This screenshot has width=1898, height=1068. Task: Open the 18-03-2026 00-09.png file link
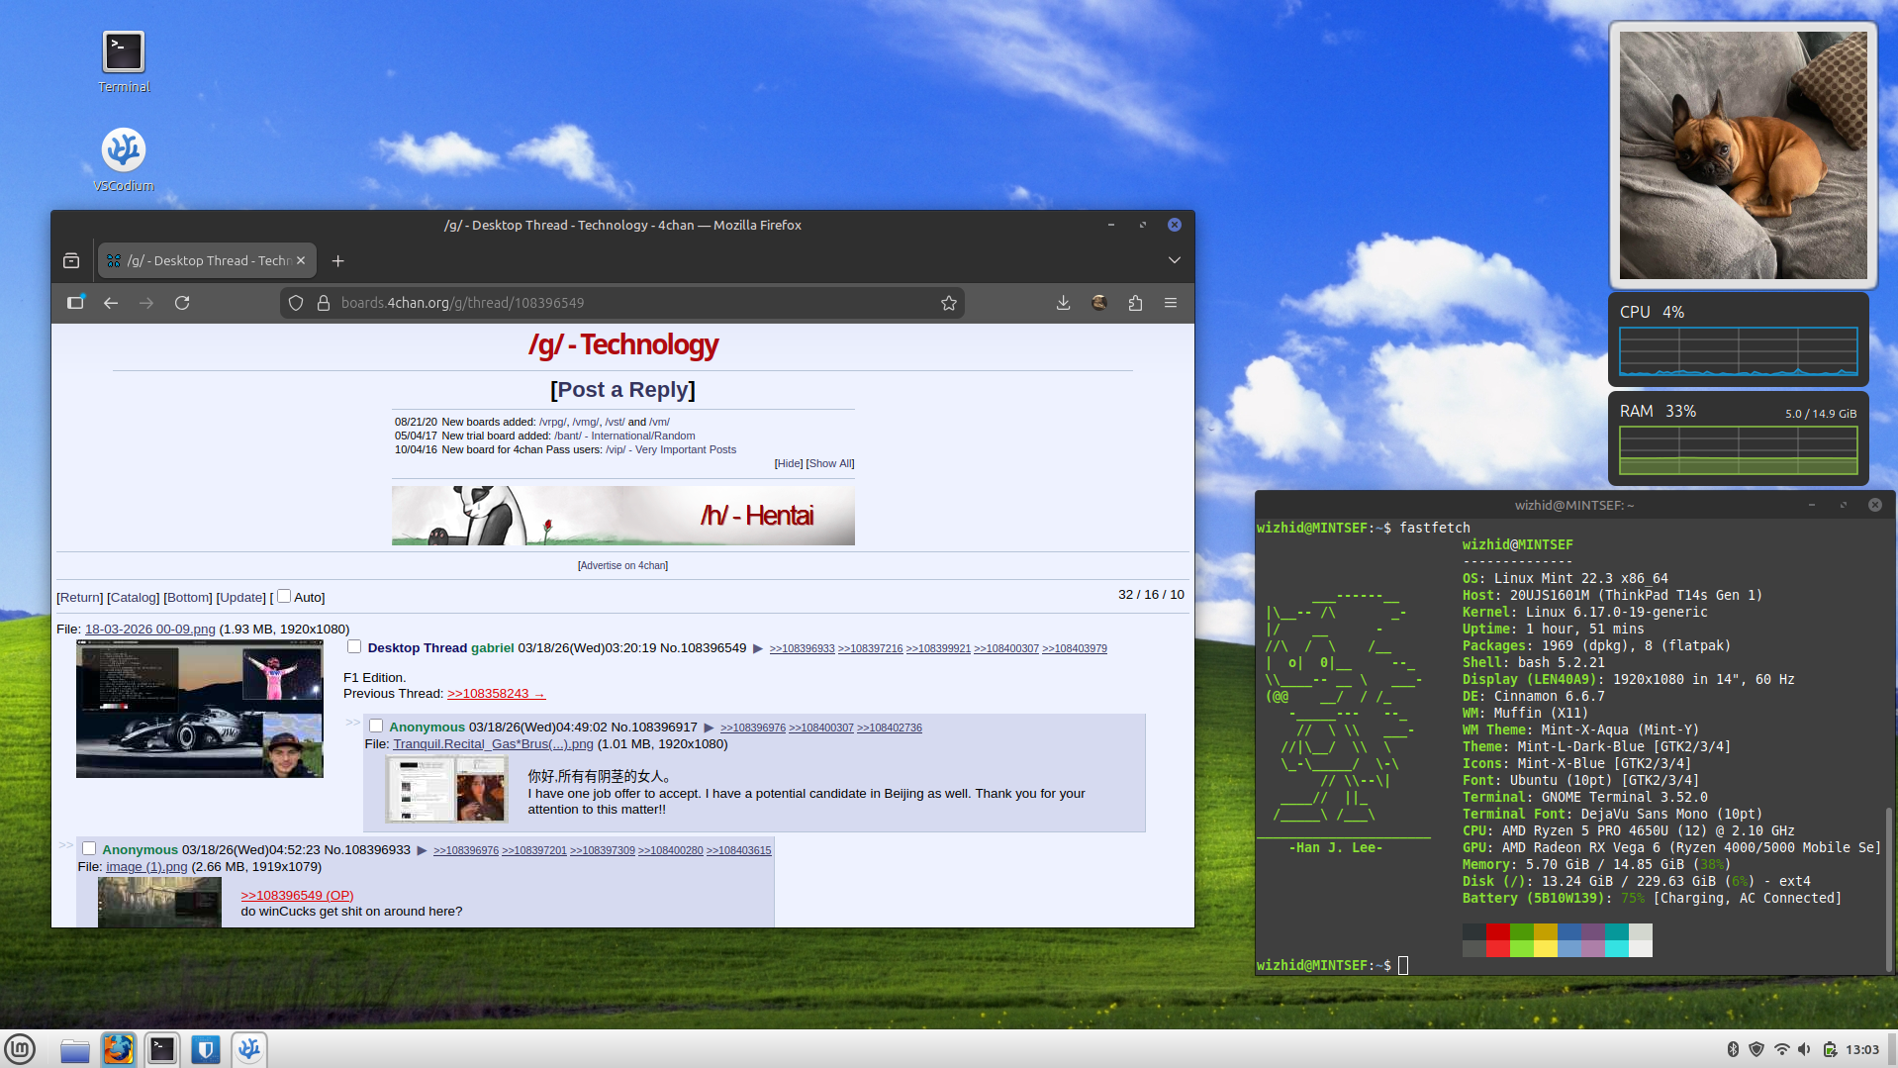click(x=150, y=630)
